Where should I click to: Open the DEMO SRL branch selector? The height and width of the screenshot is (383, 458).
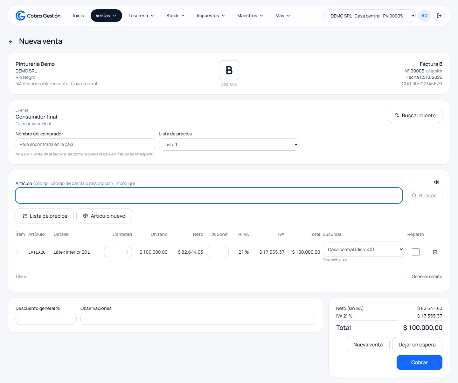pyautogui.click(x=370, y=16)
